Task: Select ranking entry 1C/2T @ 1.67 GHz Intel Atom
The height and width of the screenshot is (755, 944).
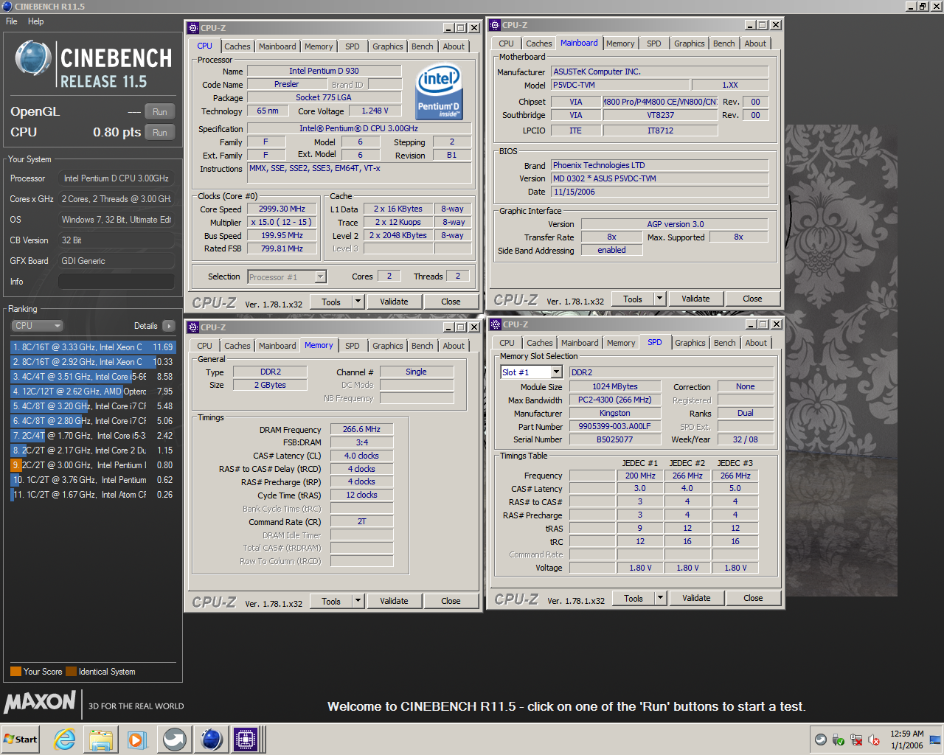Action: pyautogui.click(x=93, y=495)
